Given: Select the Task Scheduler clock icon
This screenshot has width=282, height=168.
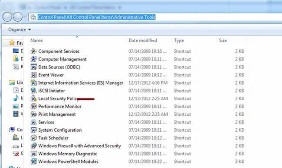Looking at the screenshot, I should click(x=34, y=138).
